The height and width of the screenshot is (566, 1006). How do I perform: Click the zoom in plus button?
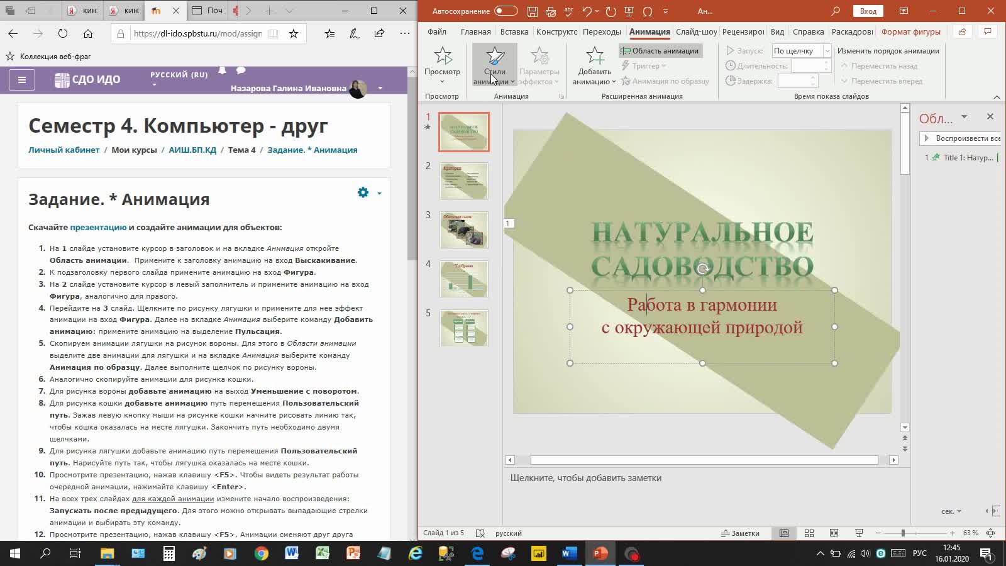coord(953,533)
